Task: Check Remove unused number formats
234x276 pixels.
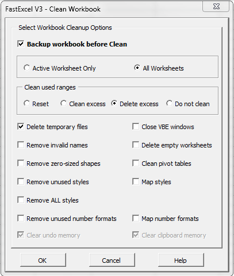Action: pos(21,219)
